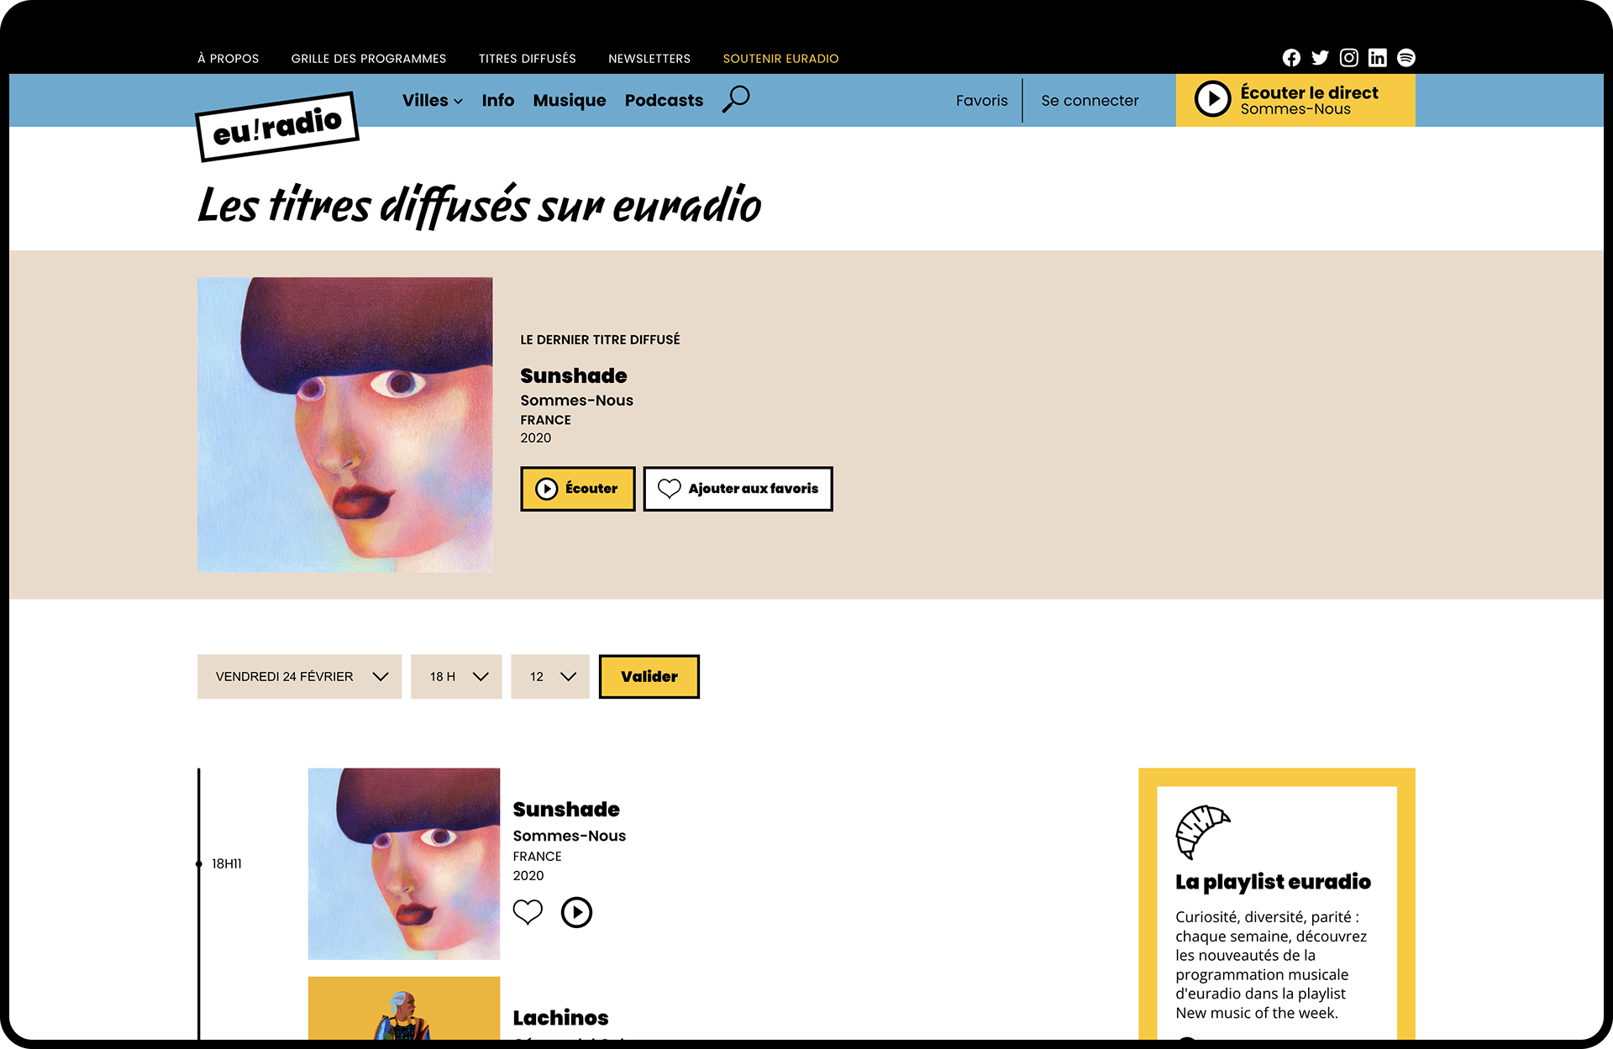
Task: Open euradio Instagram icon
Action: [1348, 58]
